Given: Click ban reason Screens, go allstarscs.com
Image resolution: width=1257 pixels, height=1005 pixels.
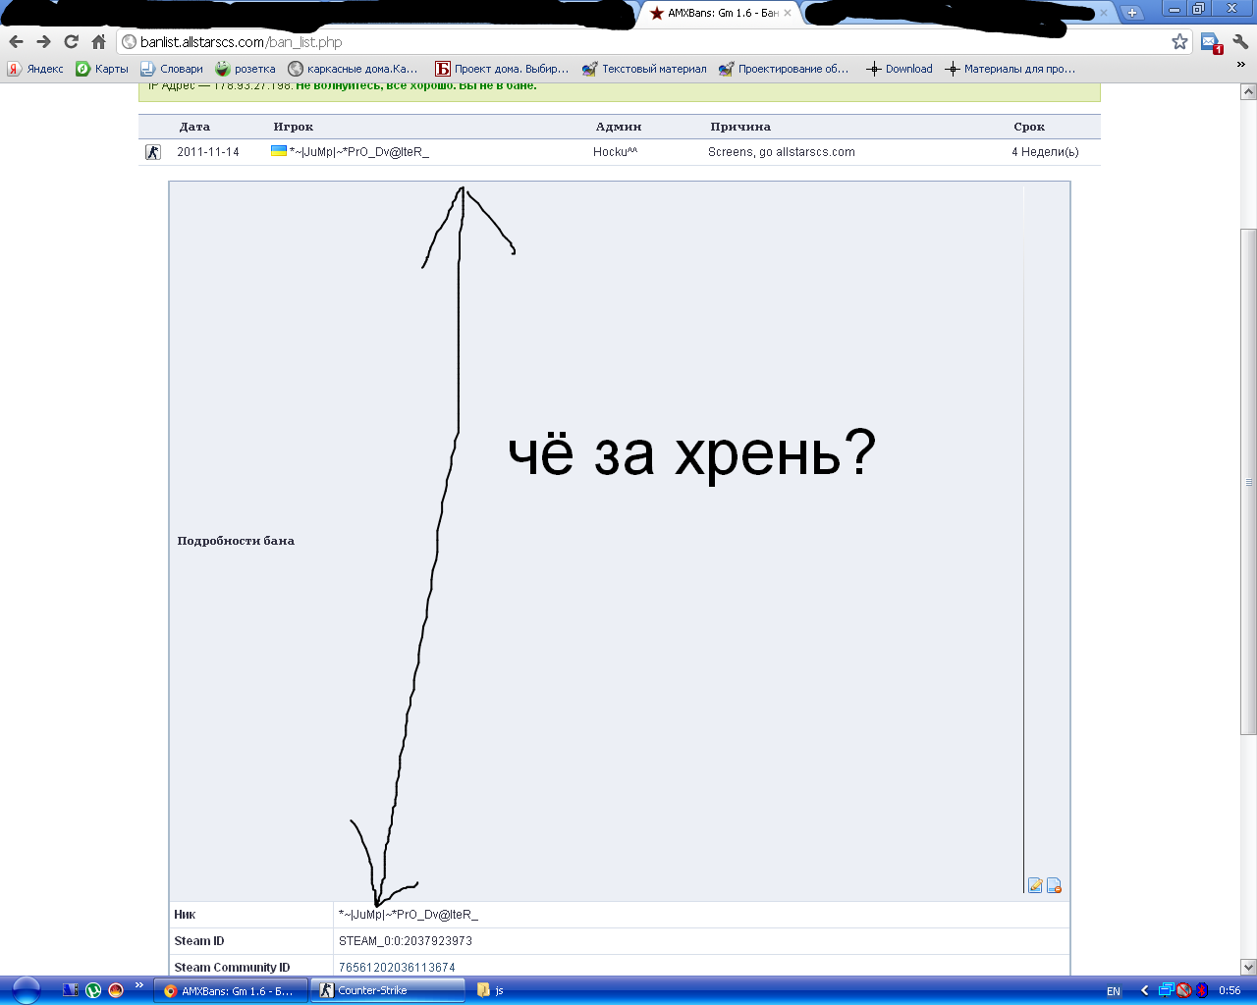Looking at the screenshot, I should tap(782, 152).
